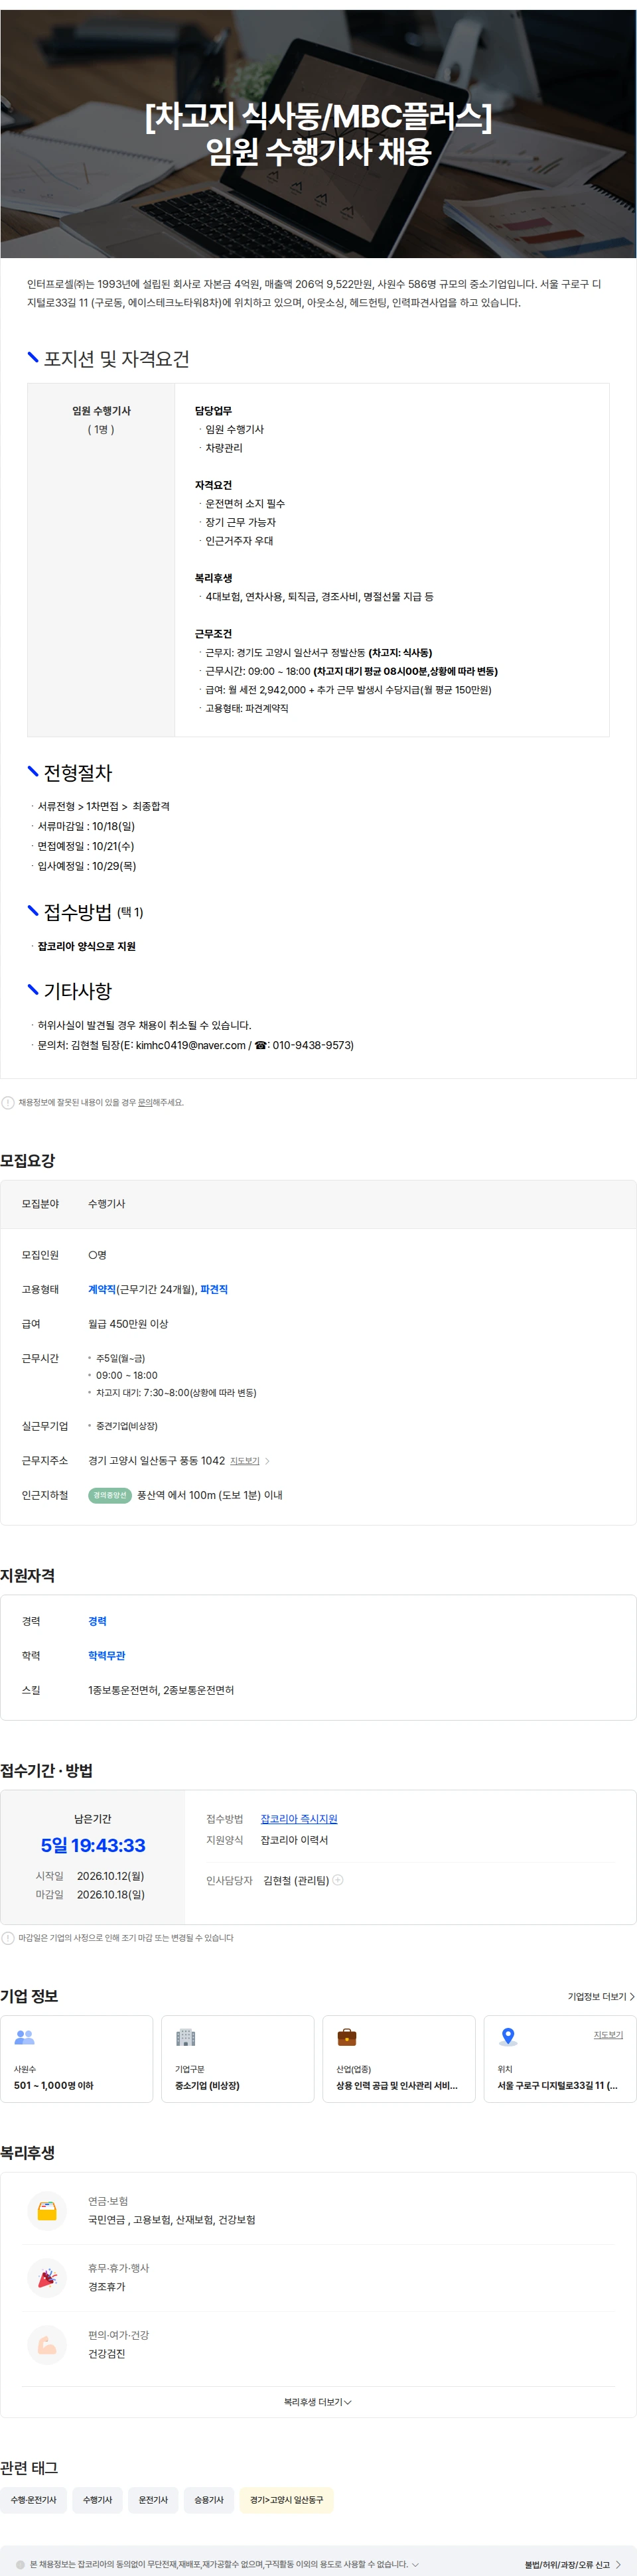This screenshot has height=2576, width=637.
Task: Click the 사원수 people icon card
Action: (x=25, y=2037)
